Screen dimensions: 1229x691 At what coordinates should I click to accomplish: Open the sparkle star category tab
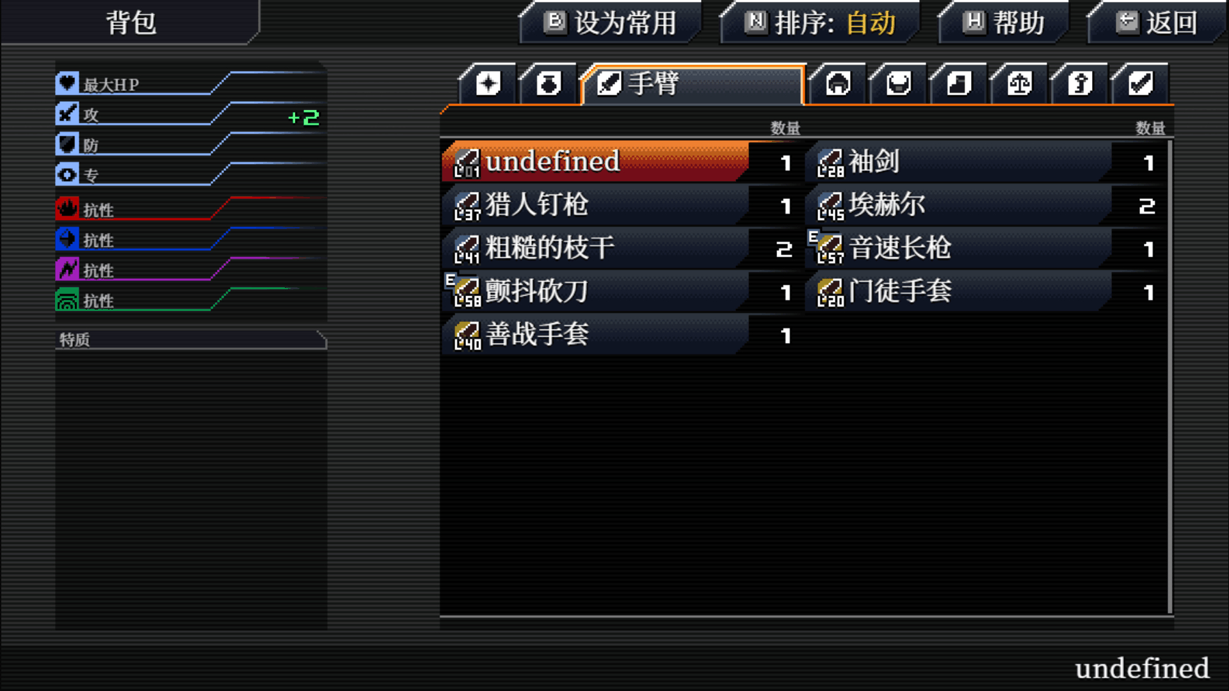click(488, 84)
